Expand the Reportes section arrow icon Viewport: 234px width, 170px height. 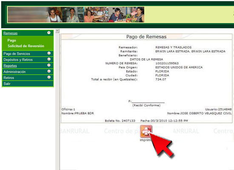49,65
